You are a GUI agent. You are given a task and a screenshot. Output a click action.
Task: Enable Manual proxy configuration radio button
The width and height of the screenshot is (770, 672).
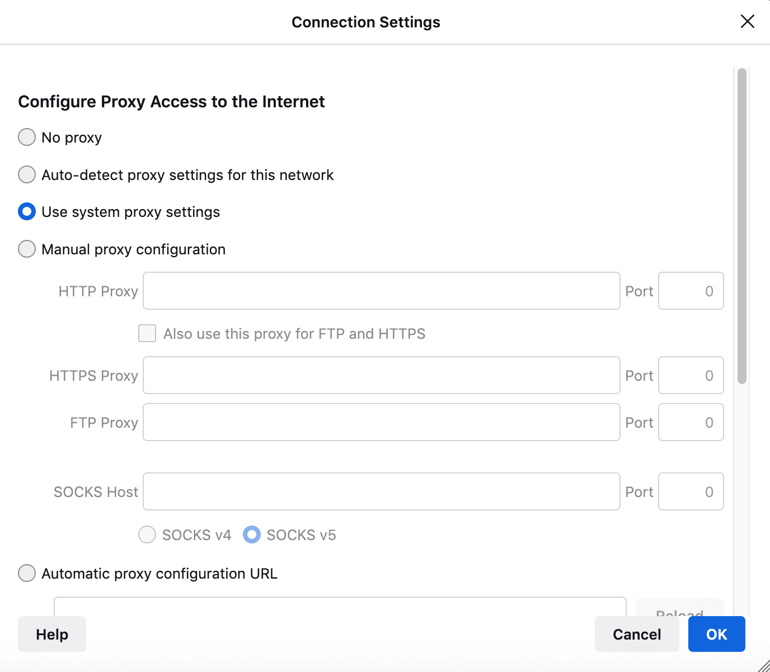[x=27, y=249]
